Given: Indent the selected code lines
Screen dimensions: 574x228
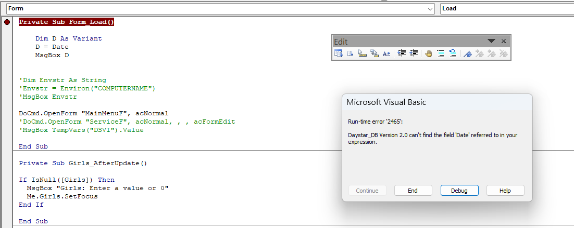Looking at the screenshot, I should coord(402,53).
